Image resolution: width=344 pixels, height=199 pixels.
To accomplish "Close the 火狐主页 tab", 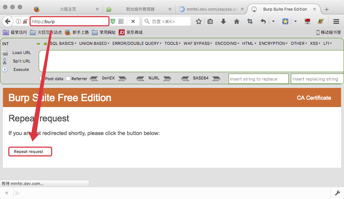I will pyautogui.click(x=97, y=9).
